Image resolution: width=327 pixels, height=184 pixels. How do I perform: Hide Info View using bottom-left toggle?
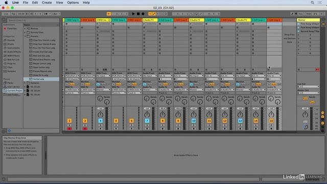tap(4, 179)
